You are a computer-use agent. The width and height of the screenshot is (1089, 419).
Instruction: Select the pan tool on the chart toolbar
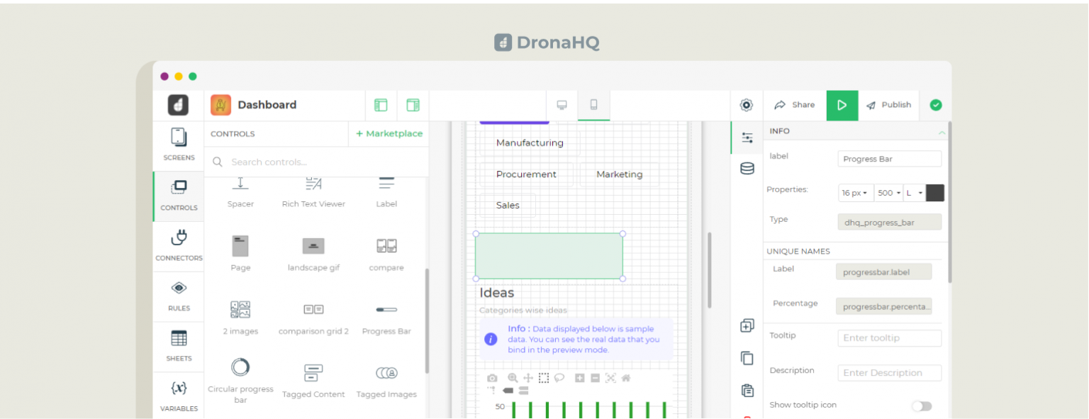pyautogui.click(x=527, y=378)
